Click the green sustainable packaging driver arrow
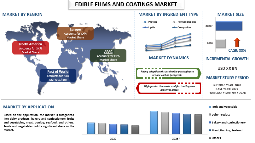The width and height of the screenshot is (255, 143). tap(169, 73)
